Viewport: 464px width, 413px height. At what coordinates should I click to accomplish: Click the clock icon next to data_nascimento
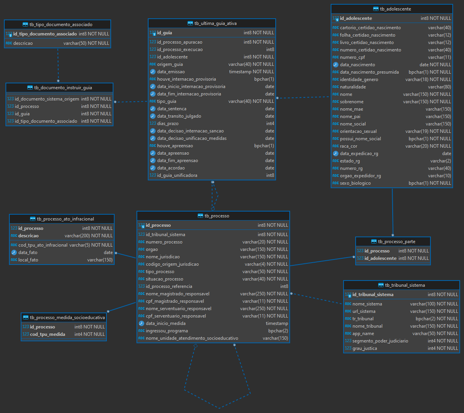[x=336, y=65]
